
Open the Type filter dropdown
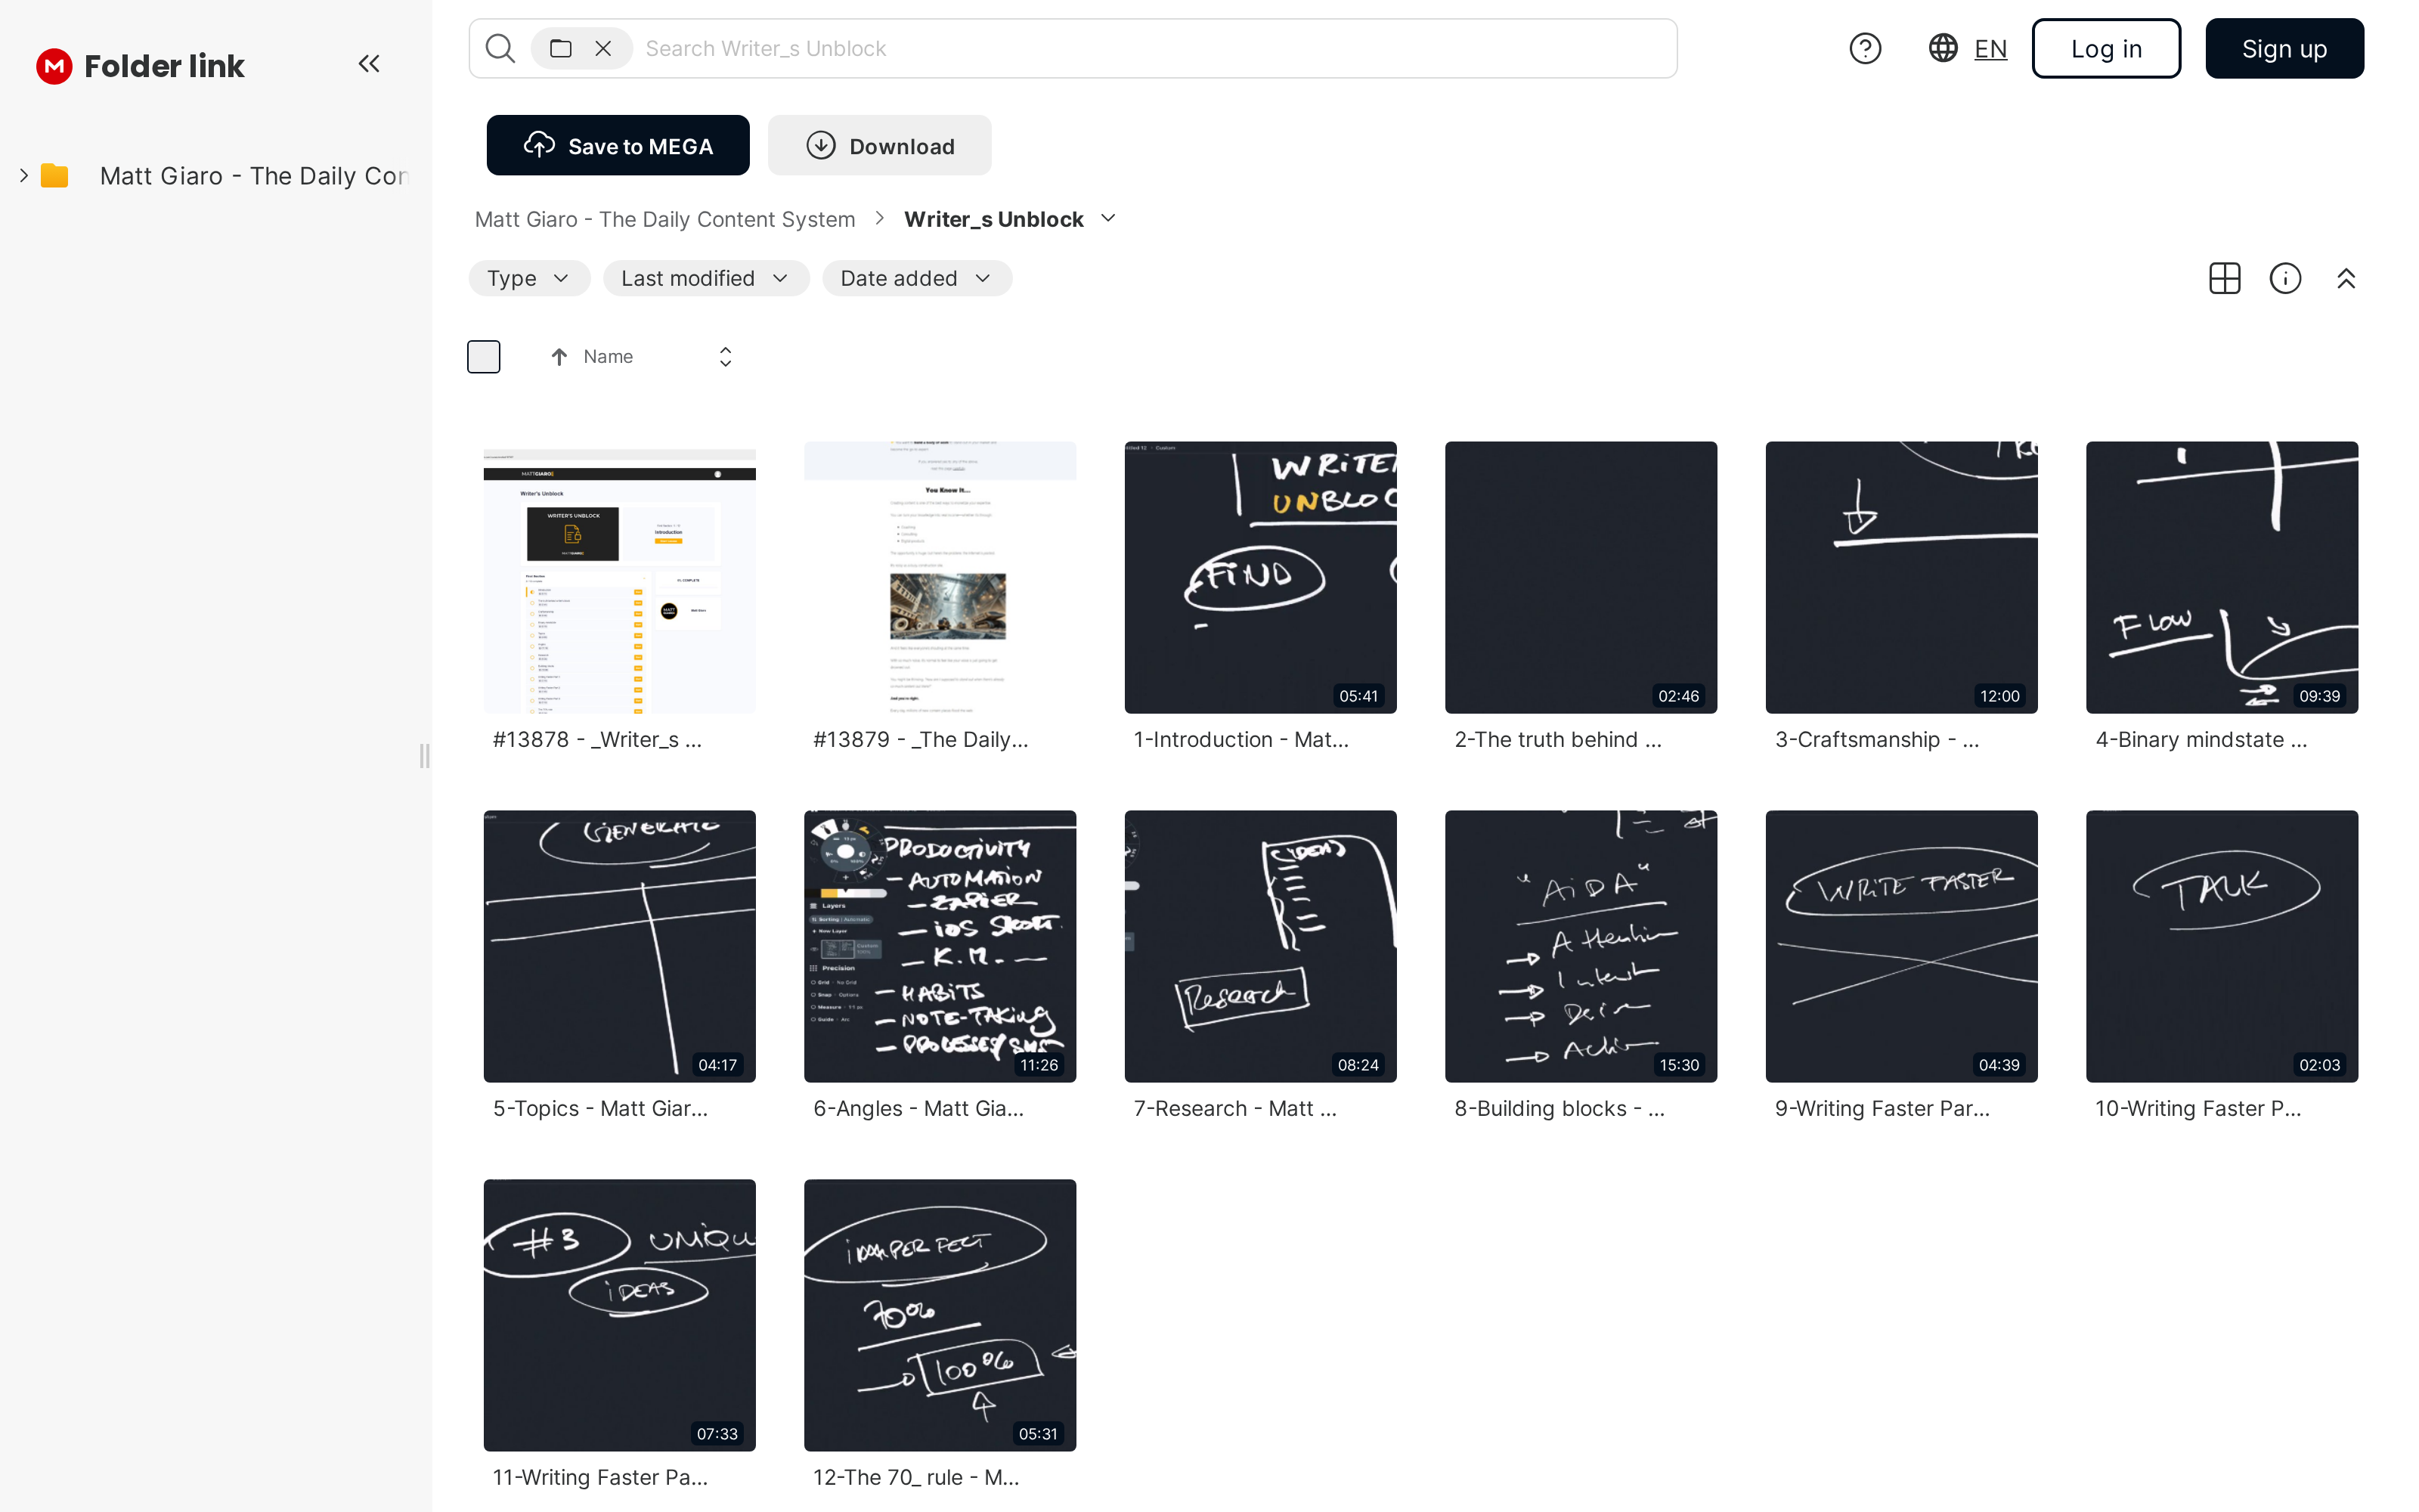[x=529, y=278]
